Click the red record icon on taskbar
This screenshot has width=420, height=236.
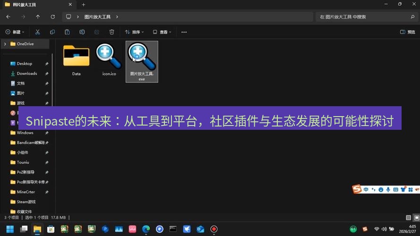(214, 229)
